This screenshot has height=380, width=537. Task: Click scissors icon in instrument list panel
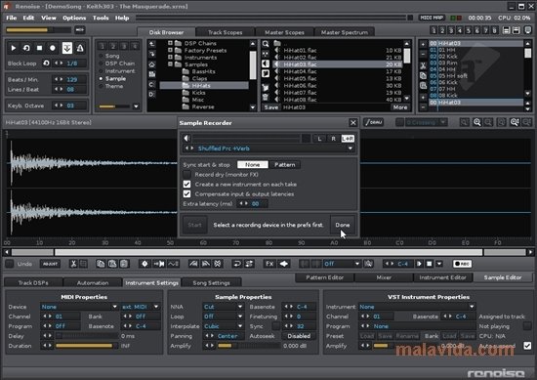pos(423,65)
